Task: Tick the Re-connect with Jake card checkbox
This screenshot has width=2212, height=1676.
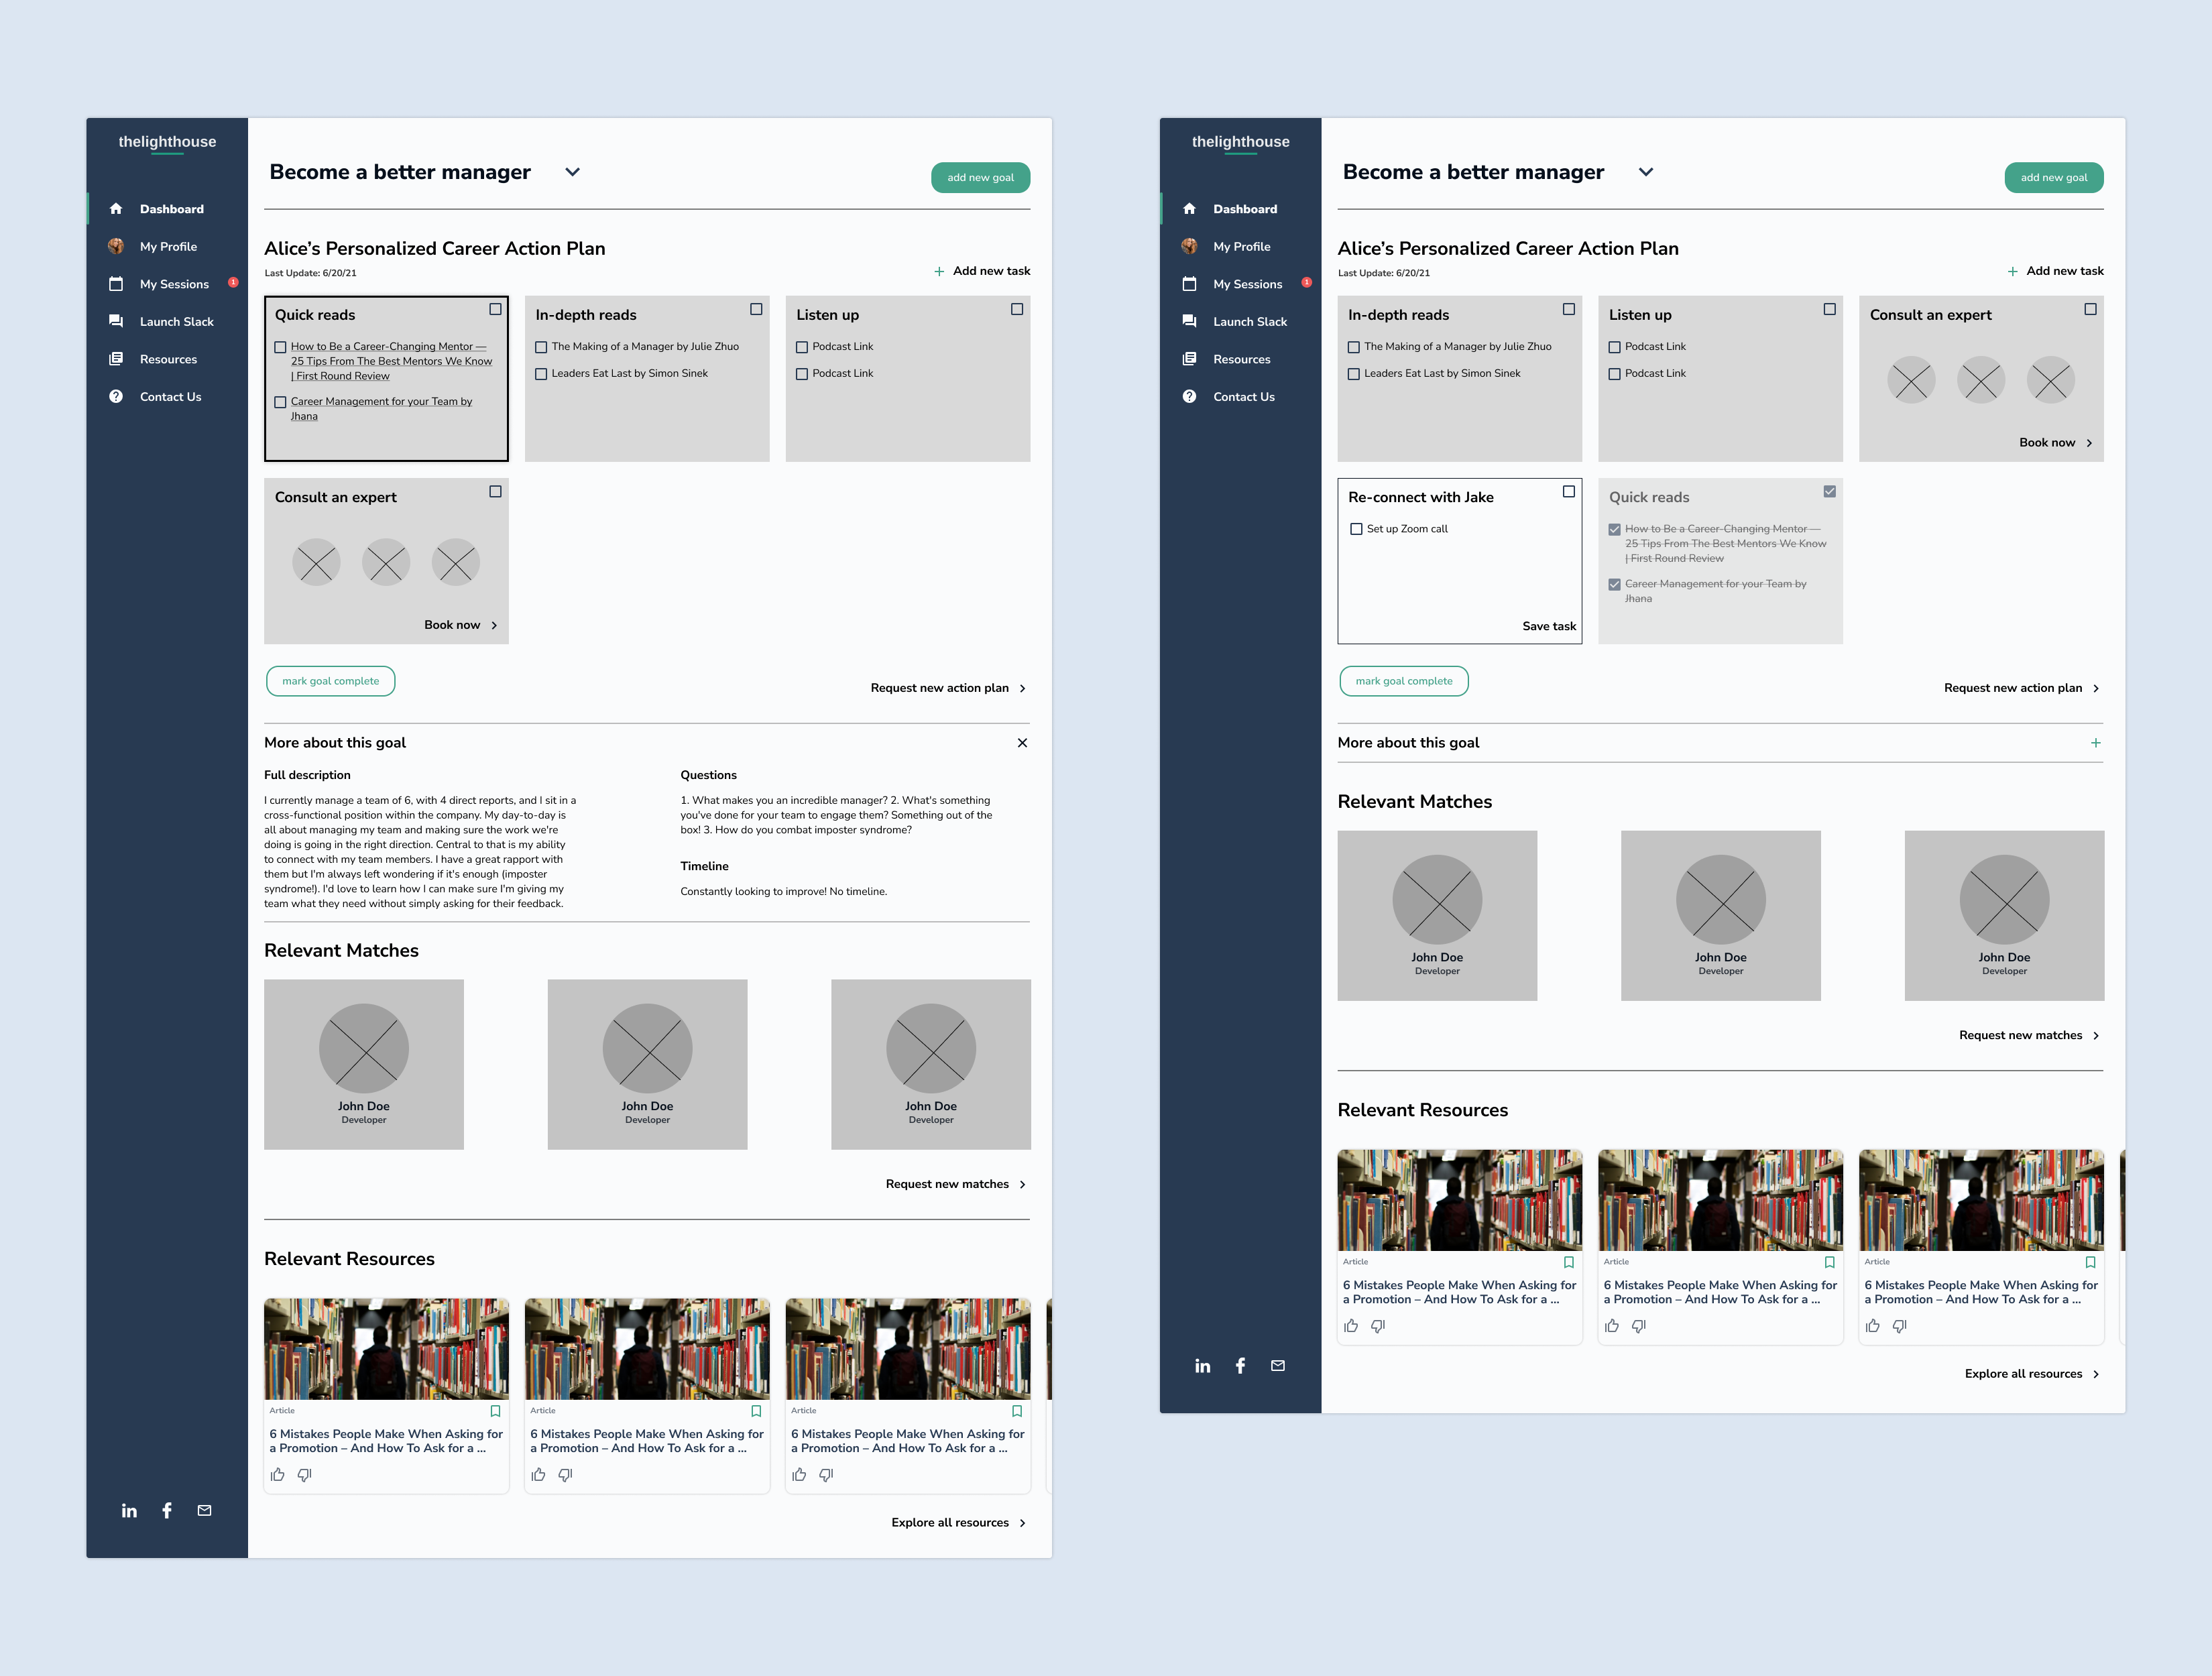Action: (1568, 492)
